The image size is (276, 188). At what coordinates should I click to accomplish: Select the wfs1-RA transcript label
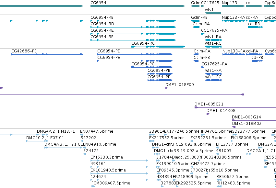pyautogui.click(x=213, y=37)
